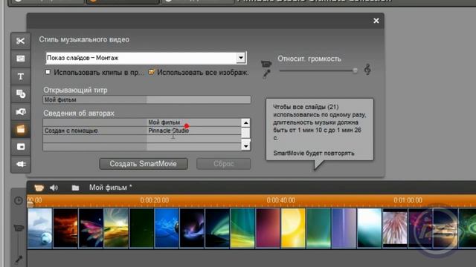Screen dimensions: 476x267
Task: Select the first dolphin clip thumbnail
Action: pos(40,228)
